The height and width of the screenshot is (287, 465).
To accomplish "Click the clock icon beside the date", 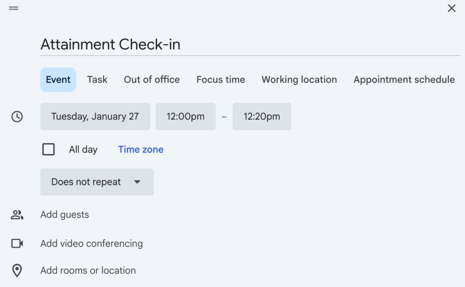I will (x=17, y=117).
